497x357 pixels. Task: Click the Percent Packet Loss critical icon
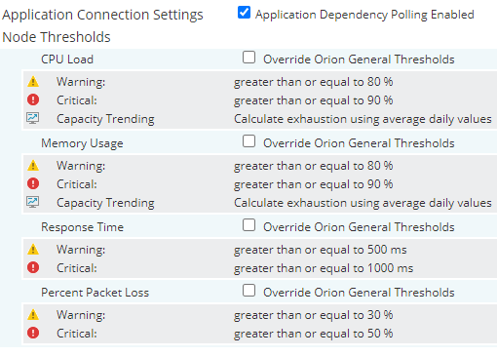[x=33, y=333]
